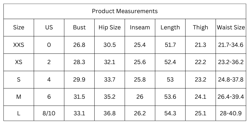Select the 21.7-34.6 waist size cell
Image resolution: width=250 pixels, height=125 pixels.
(x=231, y=45)
